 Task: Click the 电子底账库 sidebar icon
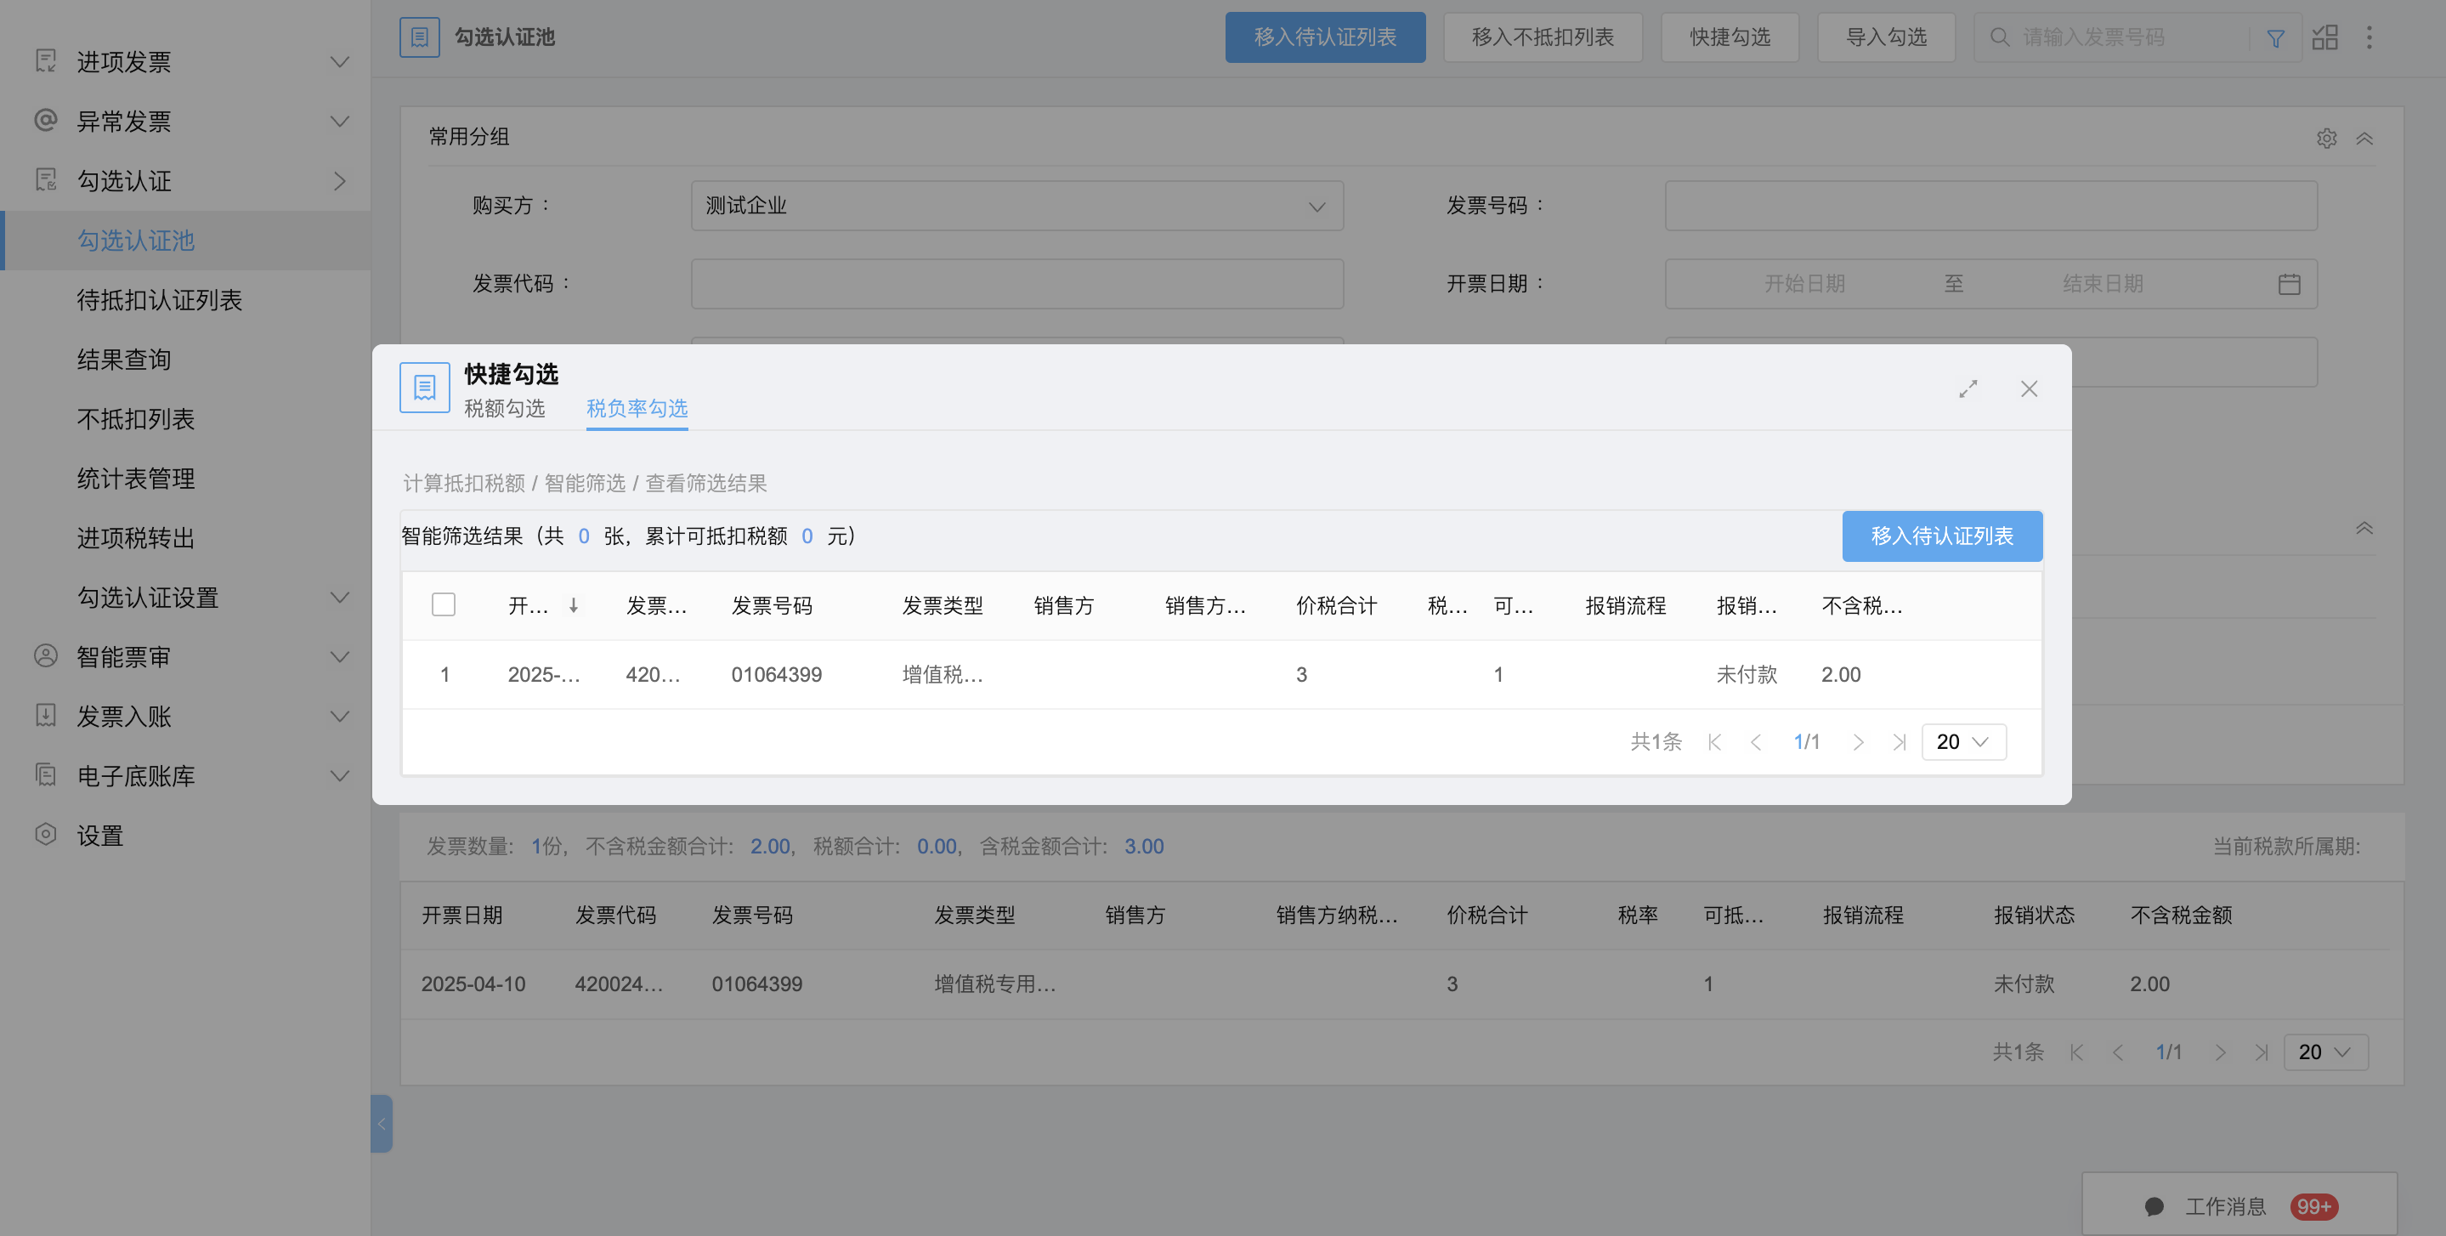pos(46,775)
